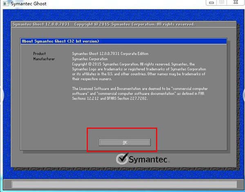Click the empty status bar at bottom
The height and width of the screenshot is (192, 245).
(122, 184)
